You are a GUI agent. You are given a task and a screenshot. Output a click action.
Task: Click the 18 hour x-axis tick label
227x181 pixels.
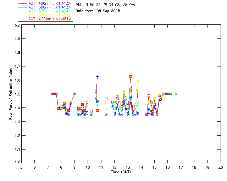[x=194, y=167]
